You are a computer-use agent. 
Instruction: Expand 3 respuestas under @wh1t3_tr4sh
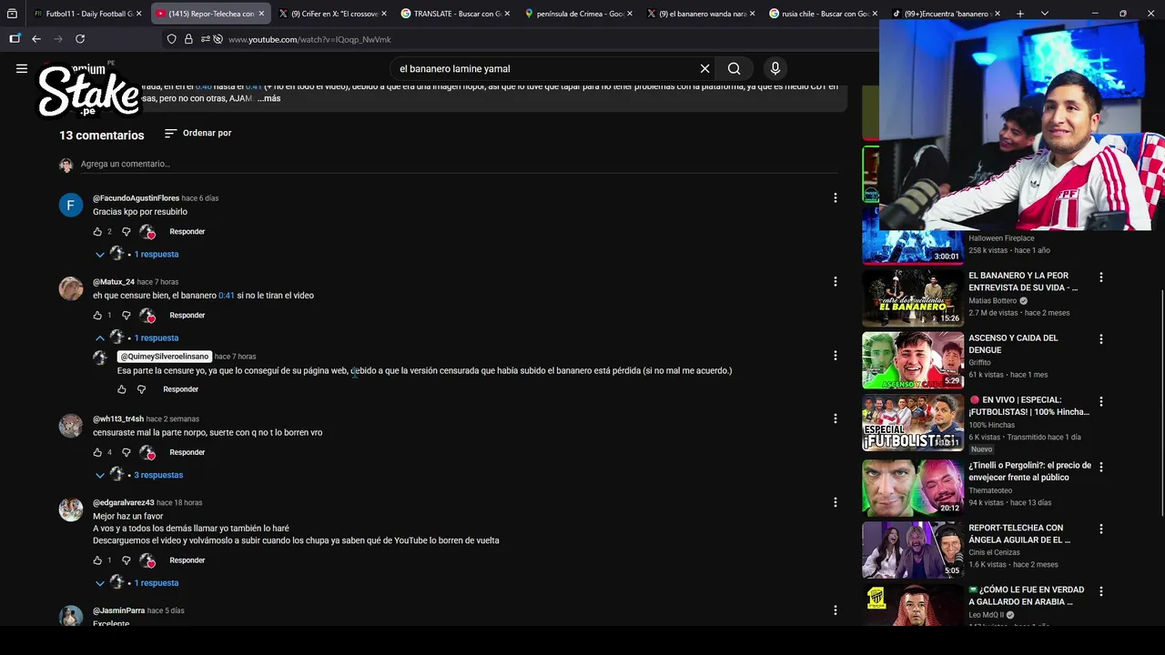point(139,475)
